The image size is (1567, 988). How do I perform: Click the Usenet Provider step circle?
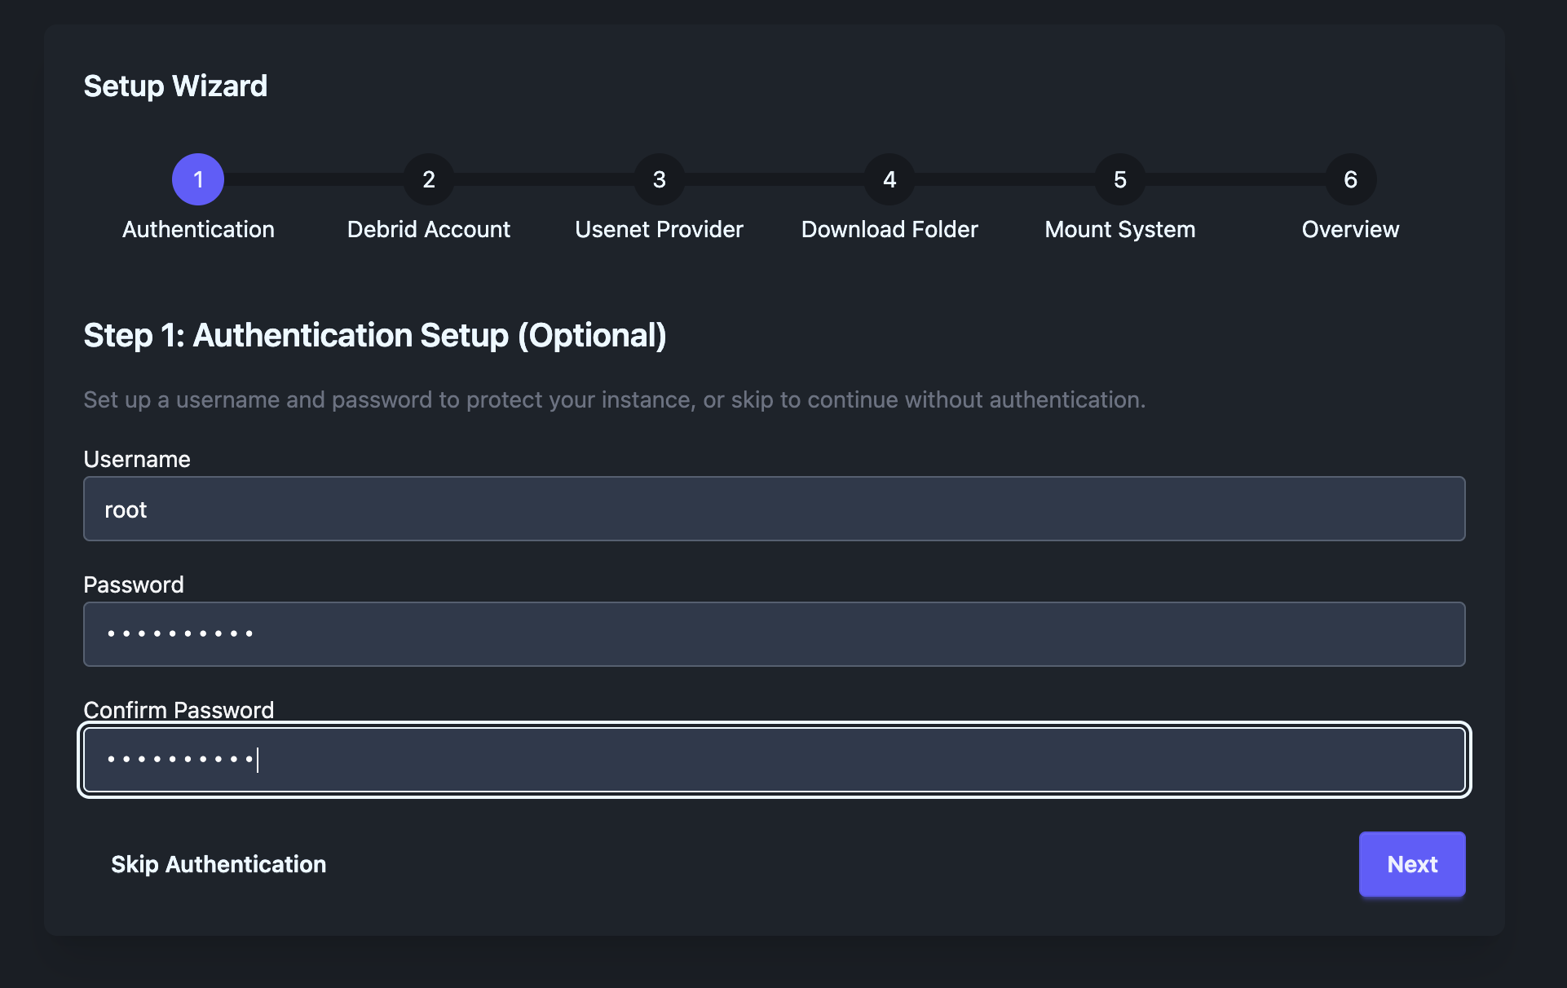coord(659,179)
